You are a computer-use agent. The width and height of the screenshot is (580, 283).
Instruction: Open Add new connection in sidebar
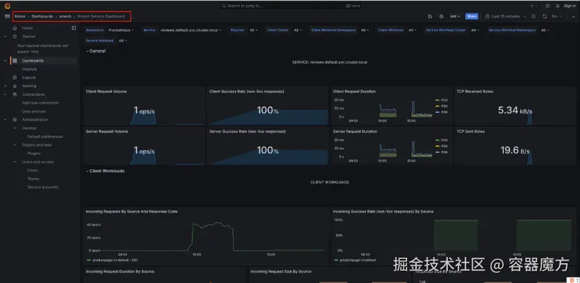(x=40, y=103)
